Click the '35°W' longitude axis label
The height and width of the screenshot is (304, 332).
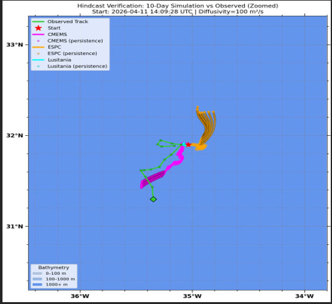(192, 296)
